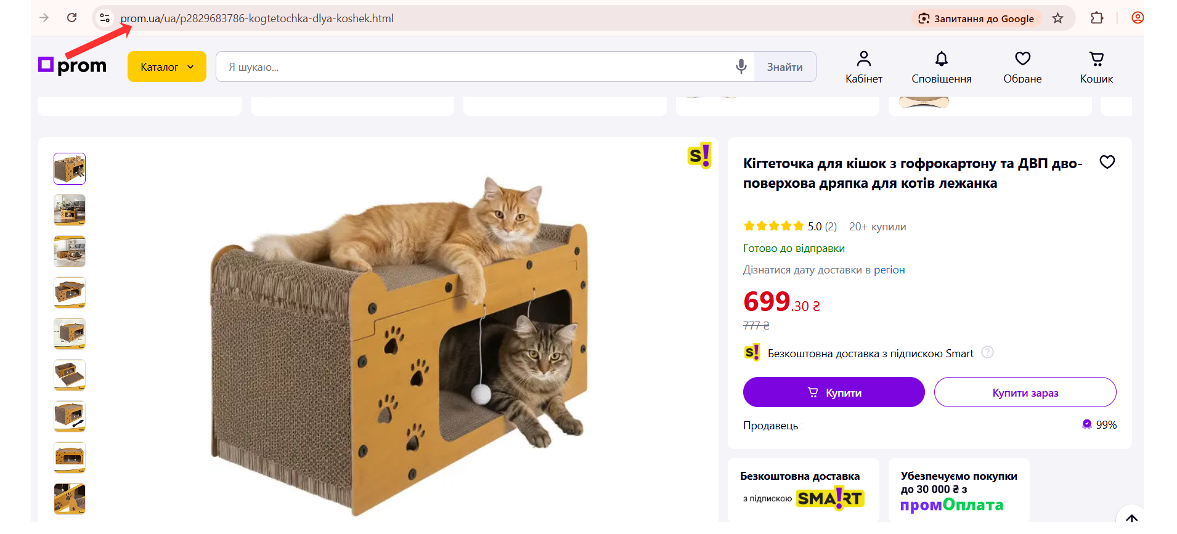The height and width of the screenshot is (534, 1177).
Task: Click the Купити зараз button
Action: coord(1025,392)
